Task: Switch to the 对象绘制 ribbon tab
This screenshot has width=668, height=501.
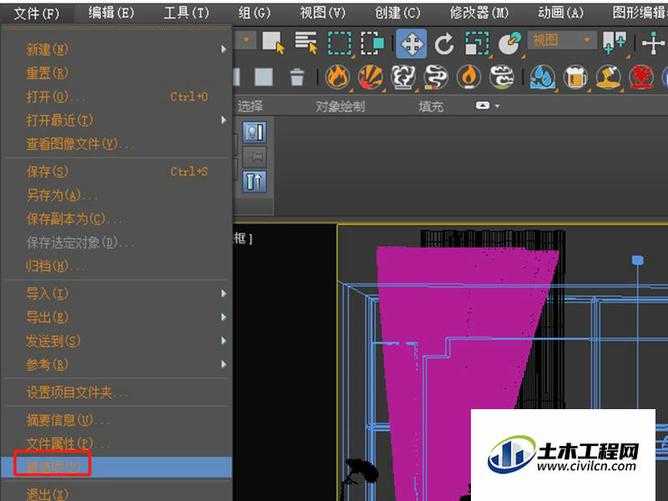Action: (341, 106)
